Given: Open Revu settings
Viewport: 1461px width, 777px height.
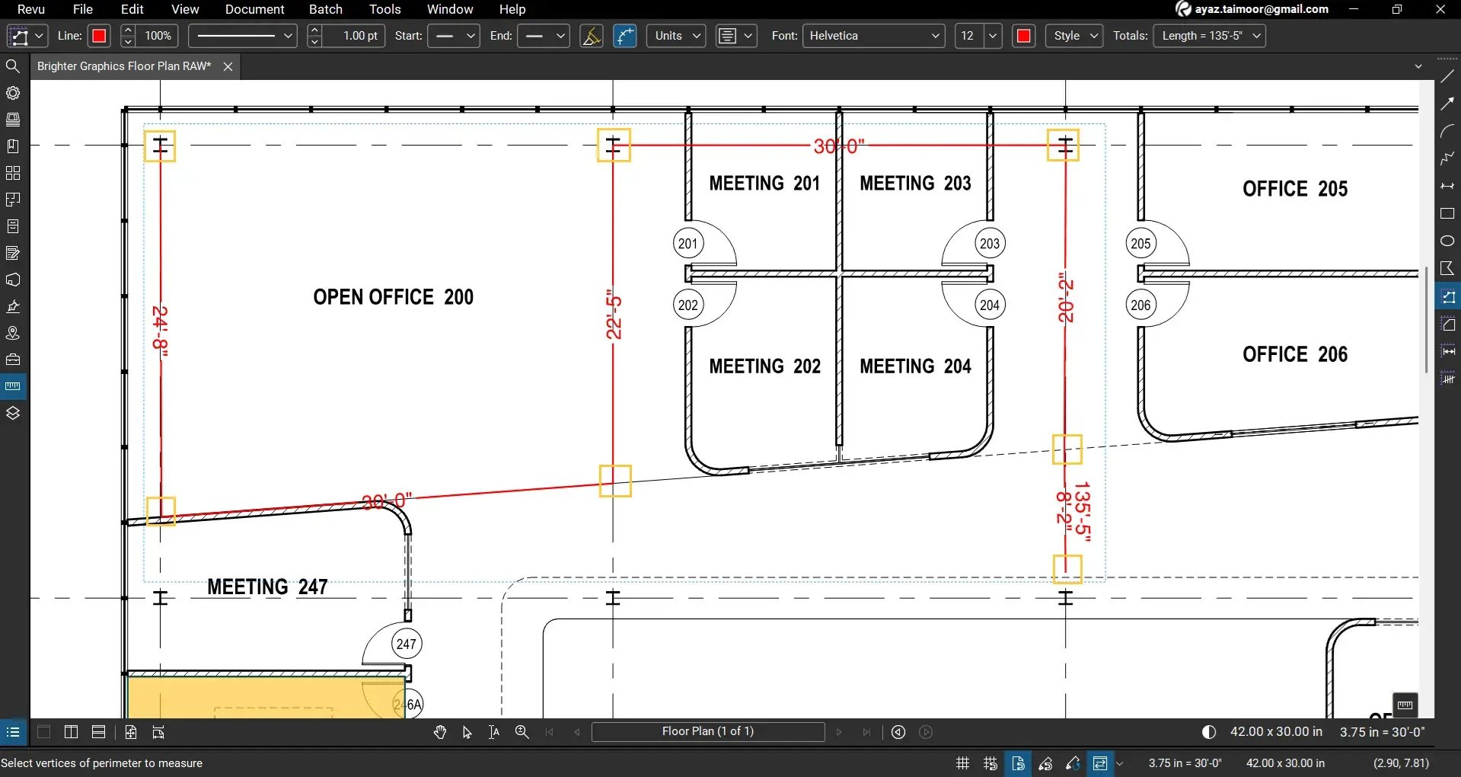Looking at the screenshot, I should pyautogui.click(x=13, y=92).
